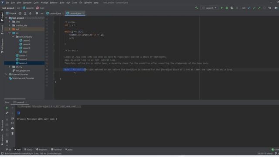Switch to the Lesson5.java editor tab

coord(54,14)
